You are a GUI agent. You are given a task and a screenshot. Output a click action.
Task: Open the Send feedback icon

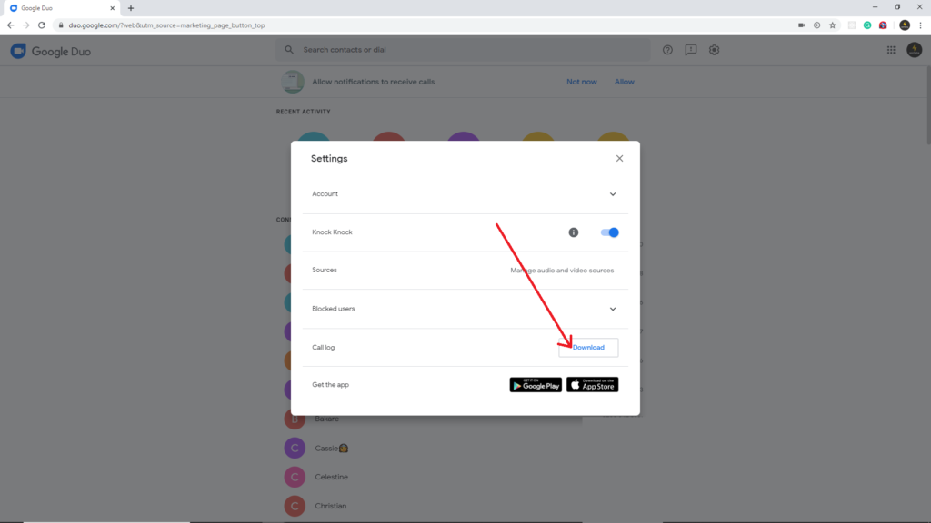coord(691,50)
